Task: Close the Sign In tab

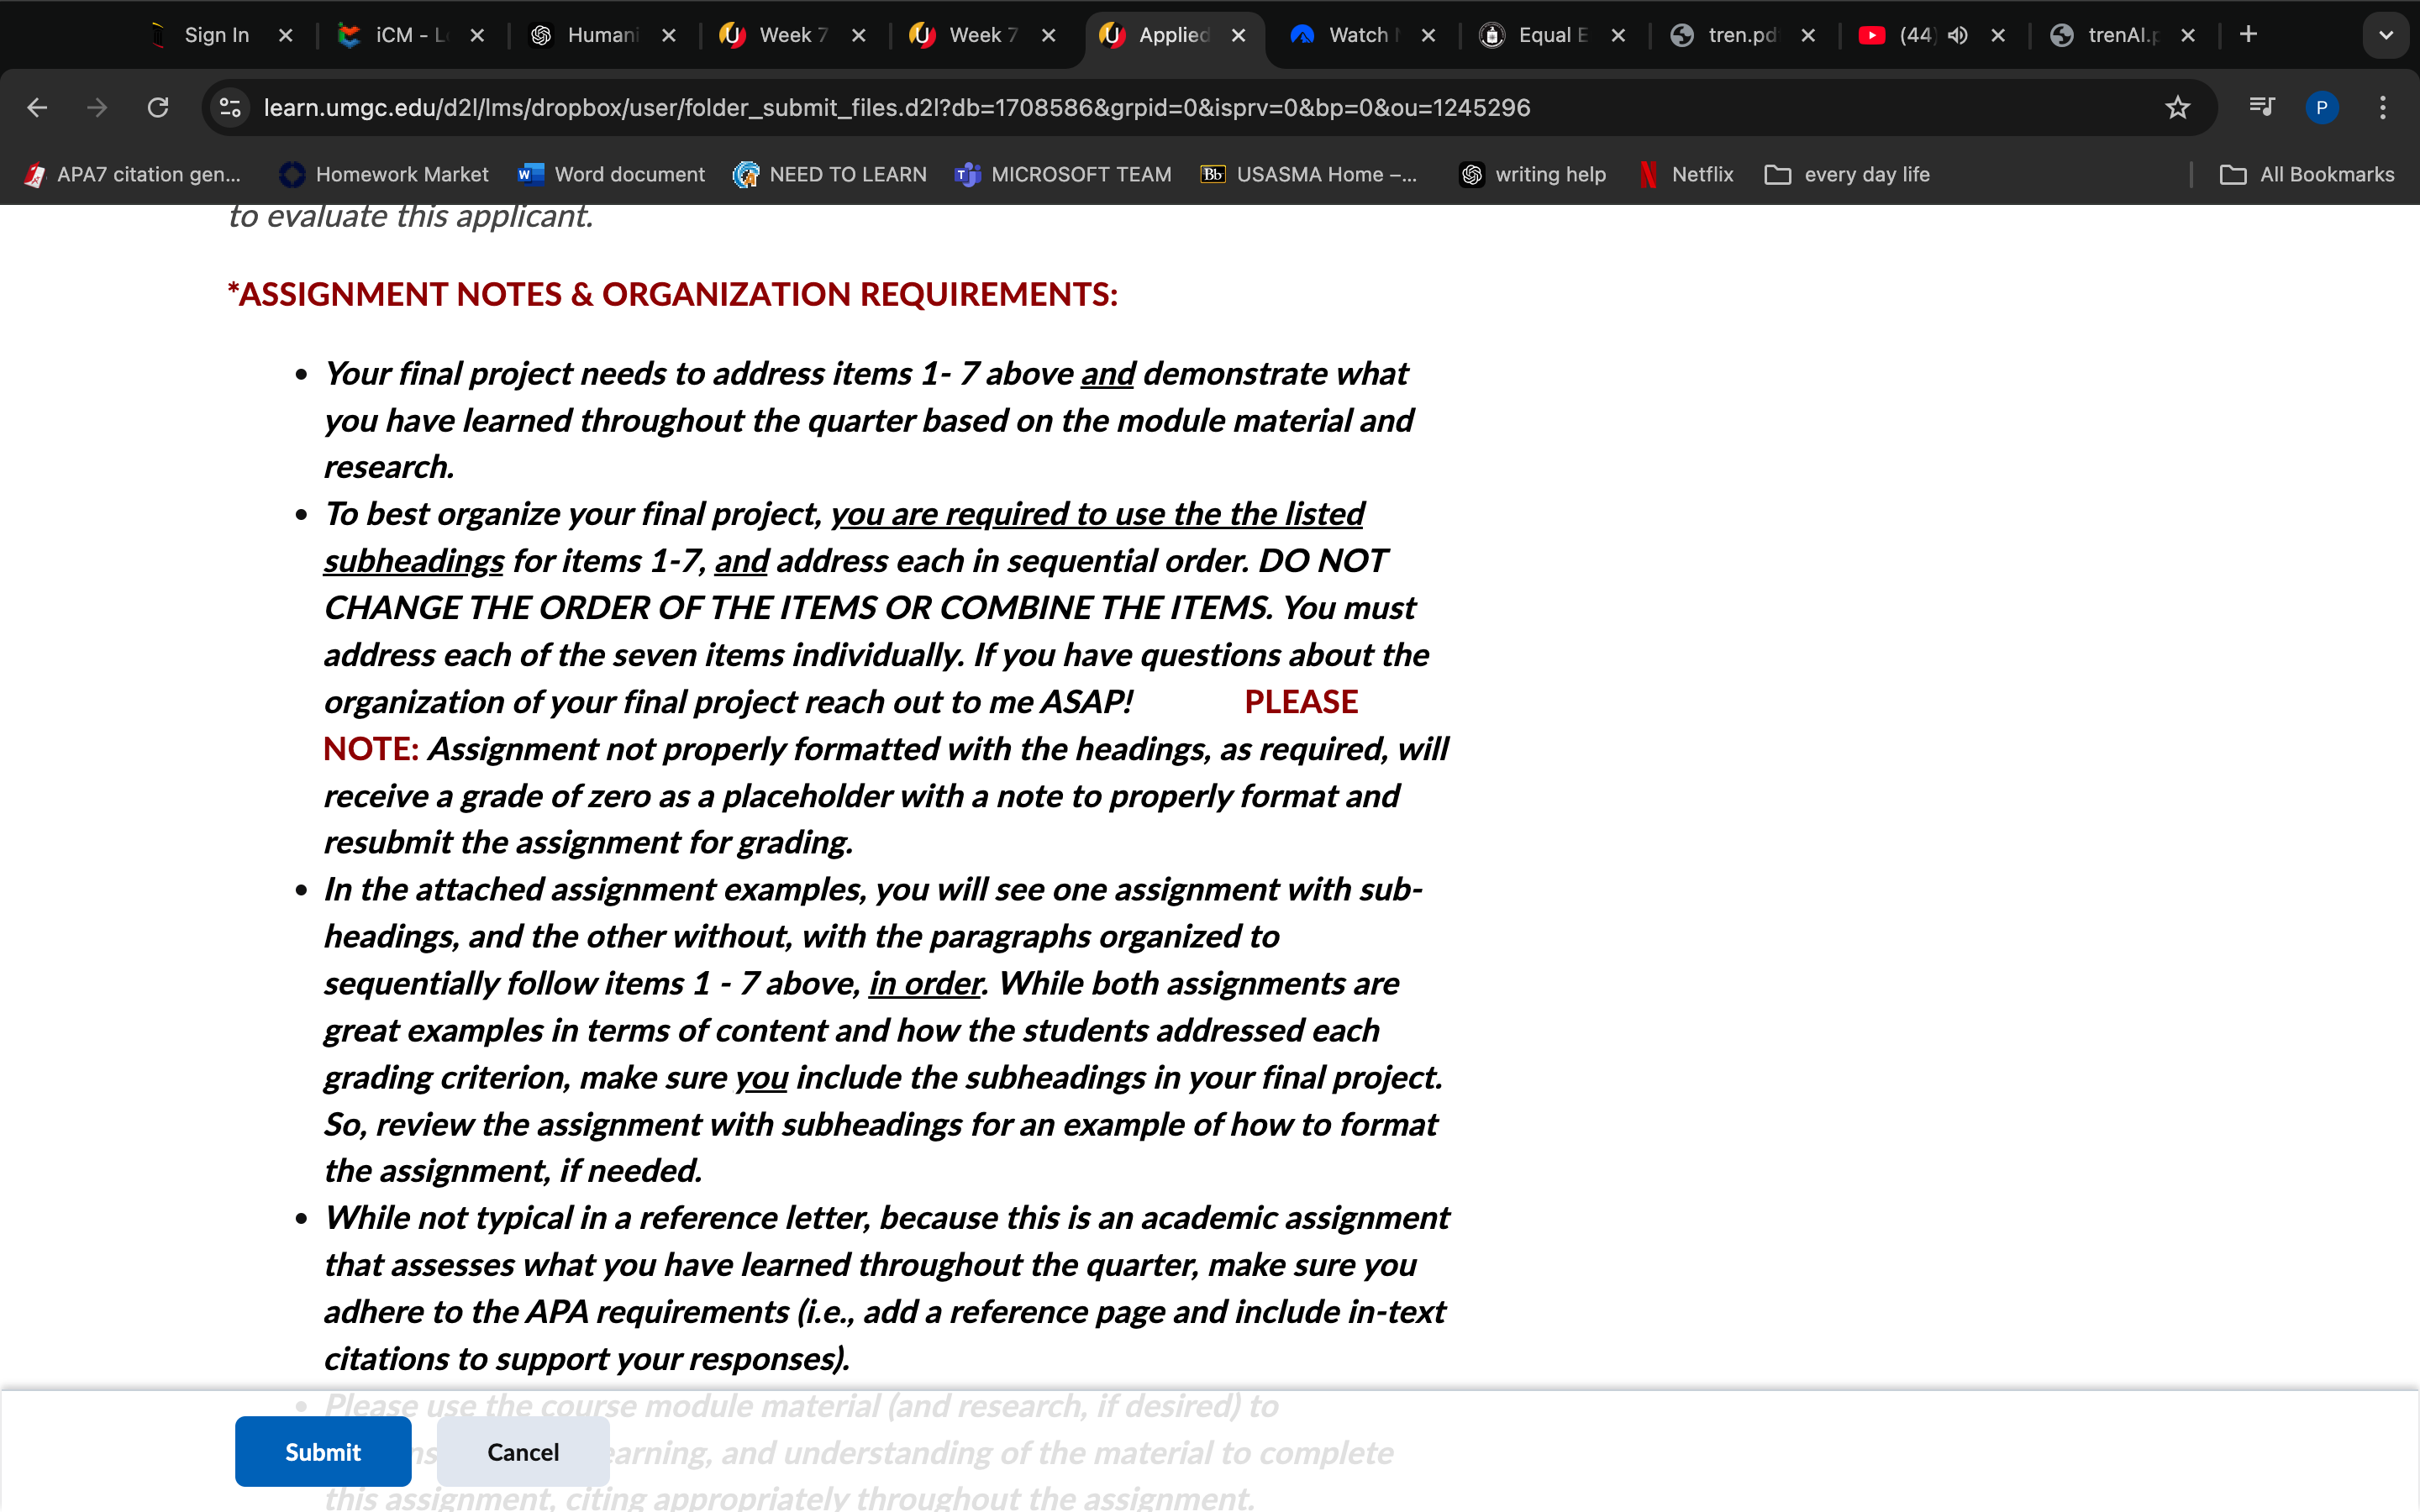Action: [x=286, y=35]
